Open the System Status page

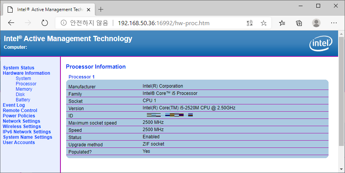18,68
